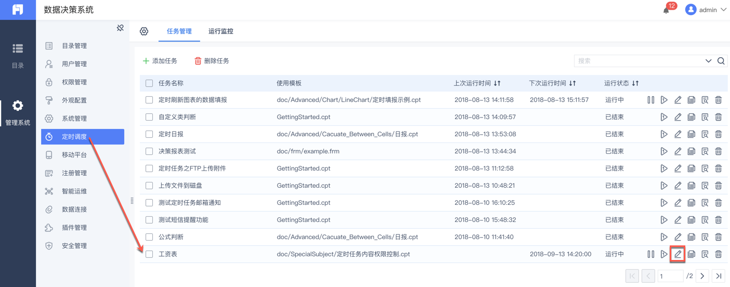The image size is (730, 287).
Task: Unpin the sidebar navigation panel
Action: point(120,28)
